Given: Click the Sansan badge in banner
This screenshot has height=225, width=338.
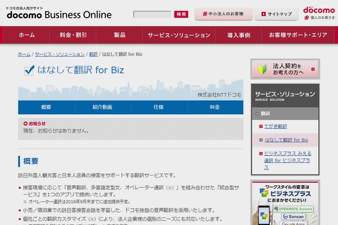Looking at the screenshot, I should click(x=293, y=217).
